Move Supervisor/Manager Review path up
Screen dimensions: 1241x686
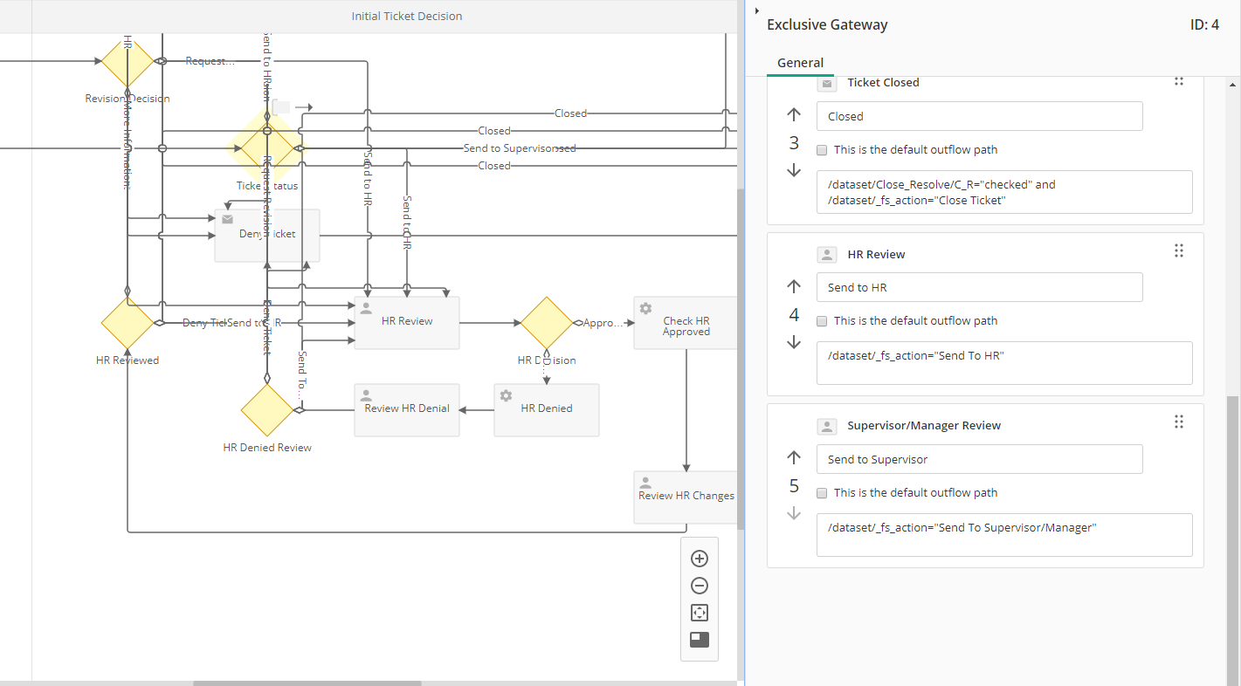coord(794,457)
